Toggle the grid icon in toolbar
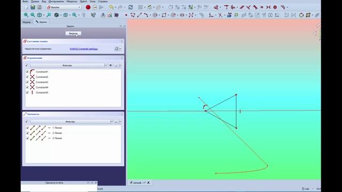Screen dimensions: 342x192 (x=140, y=7)
